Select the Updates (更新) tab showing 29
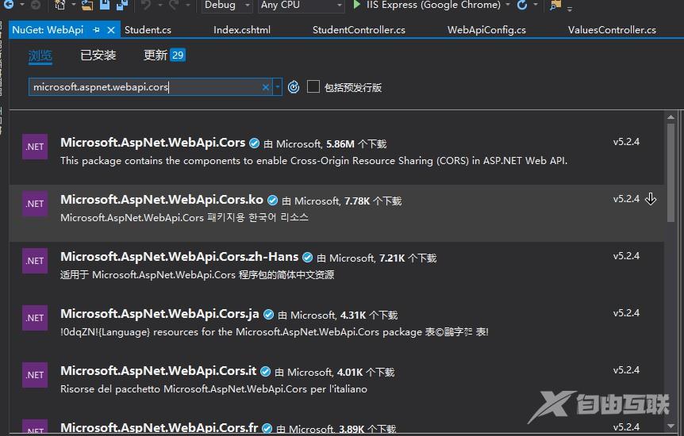Viewport: 684px width, 436px height. (x=164, y=55)
